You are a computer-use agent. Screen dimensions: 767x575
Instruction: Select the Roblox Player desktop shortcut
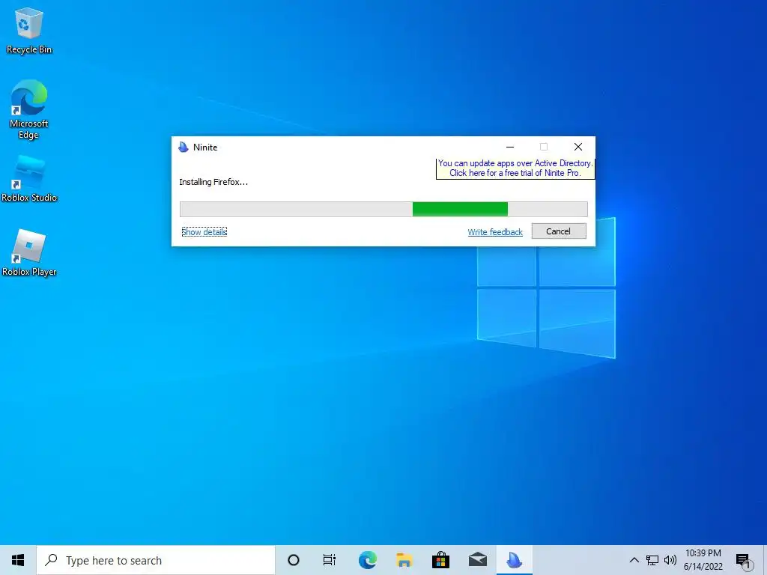click(x=29, y=253)
